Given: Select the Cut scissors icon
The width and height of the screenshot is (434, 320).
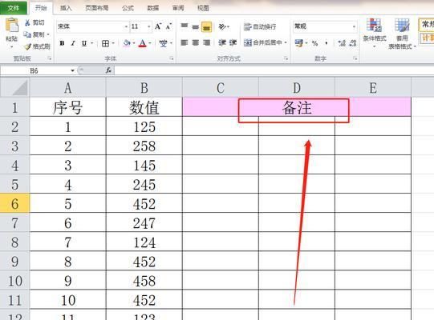Looking at the screenshot, I should click(27, 22).
